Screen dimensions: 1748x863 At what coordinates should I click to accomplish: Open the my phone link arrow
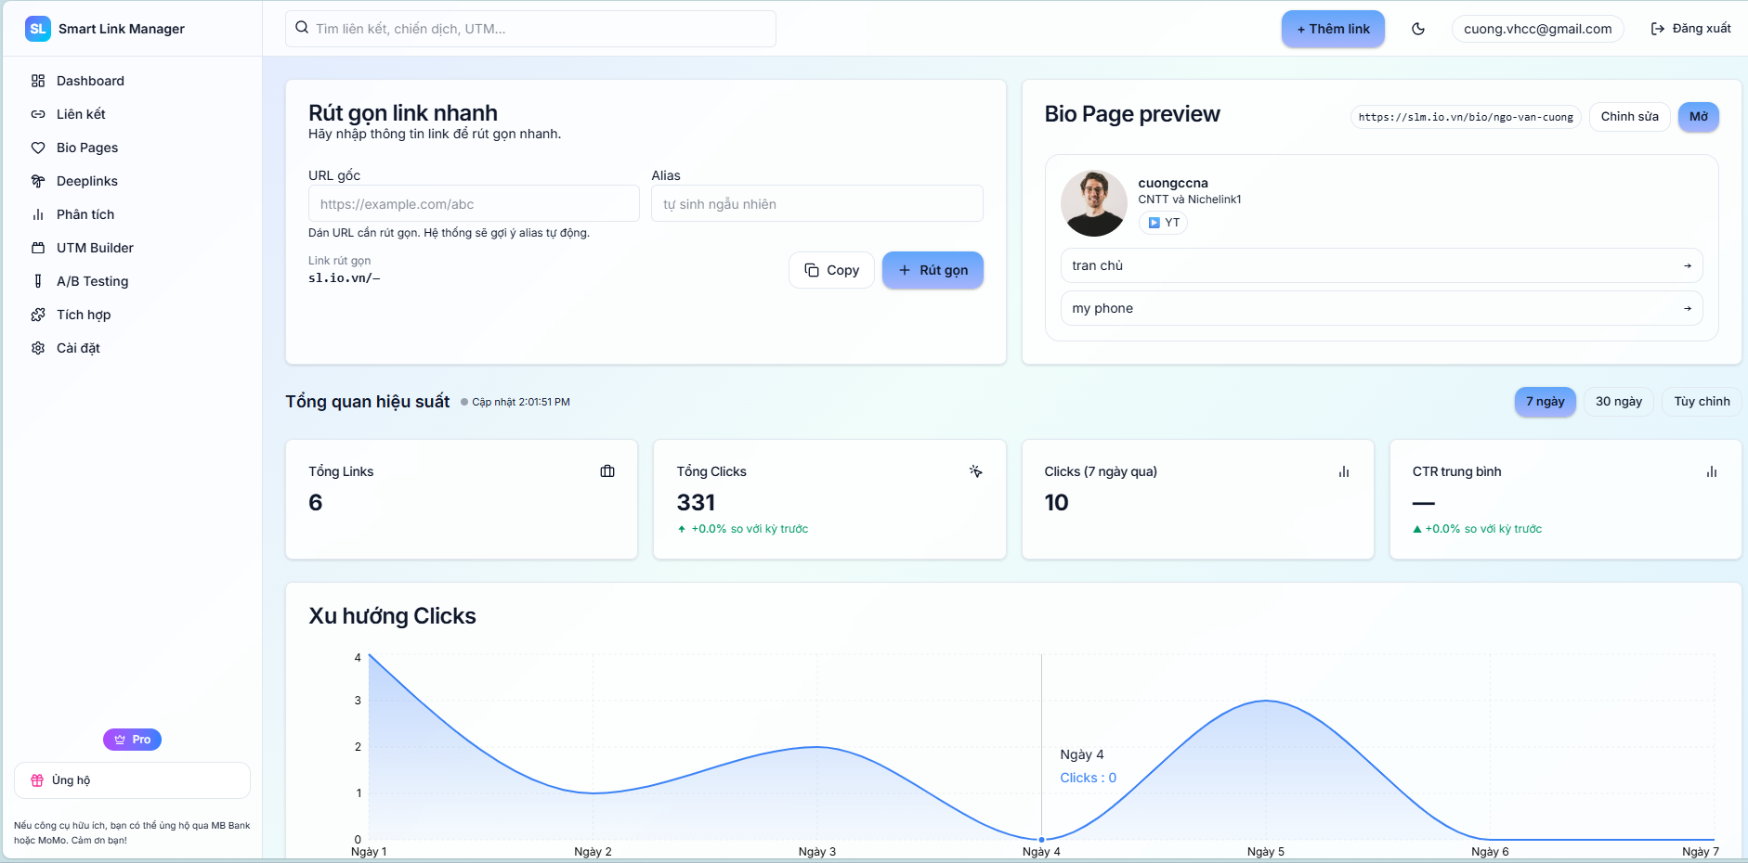coord(1687,309)
